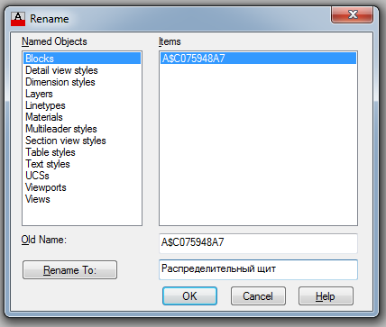Pick Linetypes from the list

point(45,105)
